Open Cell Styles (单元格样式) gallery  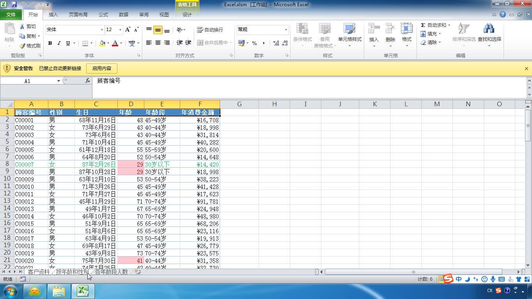[349, 35]
